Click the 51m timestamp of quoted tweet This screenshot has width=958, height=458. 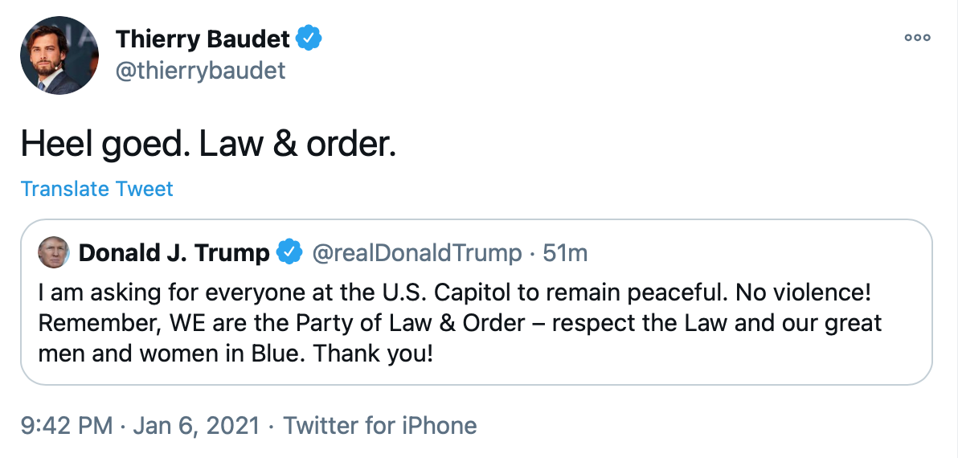tap(565, 253)
